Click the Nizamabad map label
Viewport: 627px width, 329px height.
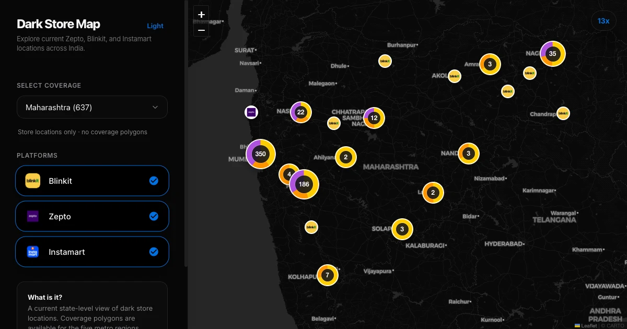pos(489,179)
